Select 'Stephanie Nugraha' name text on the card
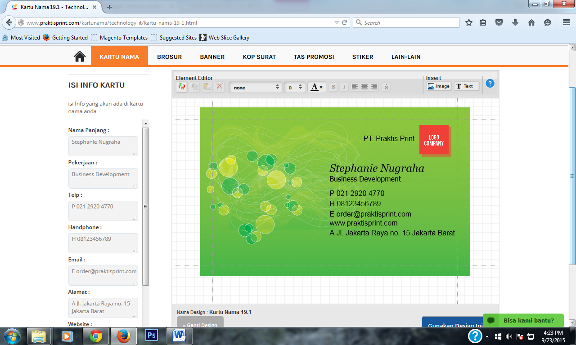576x345 pixels. pos(377,168)
